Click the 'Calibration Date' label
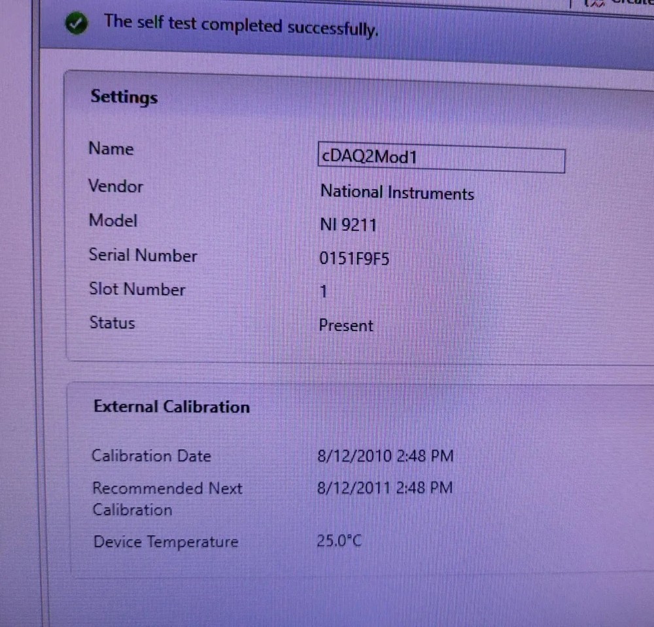Screen dimensions: 654x627 151,456
